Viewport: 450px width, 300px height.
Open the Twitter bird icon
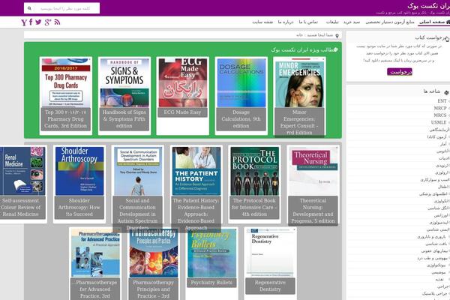click(38, 22)
